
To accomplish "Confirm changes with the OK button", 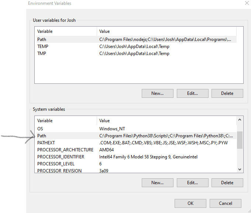I will point(190,203).
